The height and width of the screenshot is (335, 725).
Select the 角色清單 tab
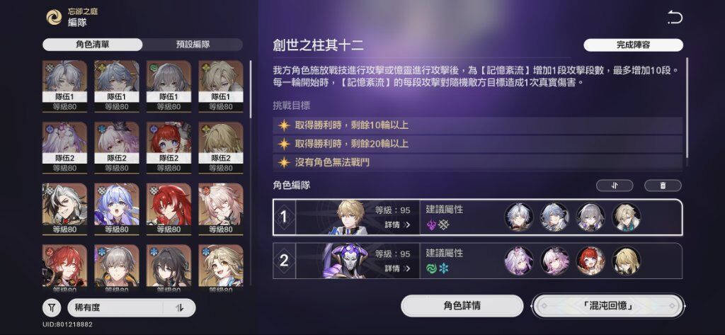(93, 45)
